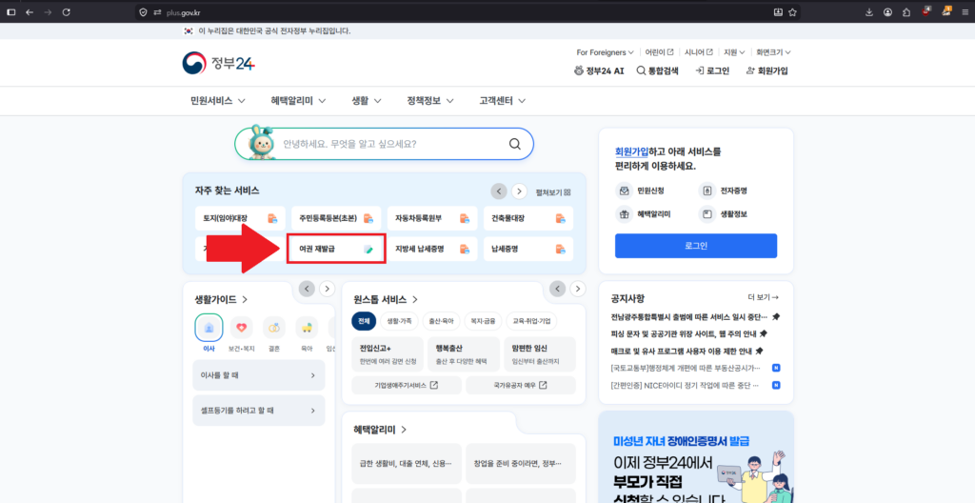This screenshot has height=503, width=975.
Task: Open 지방세 납세증명 service
Action: click(x=432, y=249)
